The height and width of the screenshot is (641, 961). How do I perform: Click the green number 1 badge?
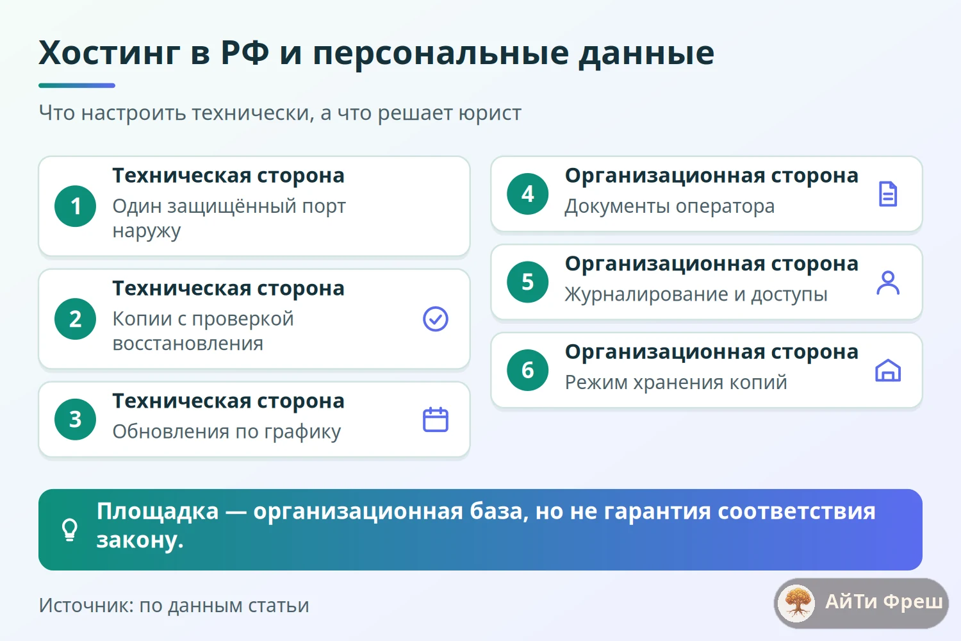tap(76, 206)
